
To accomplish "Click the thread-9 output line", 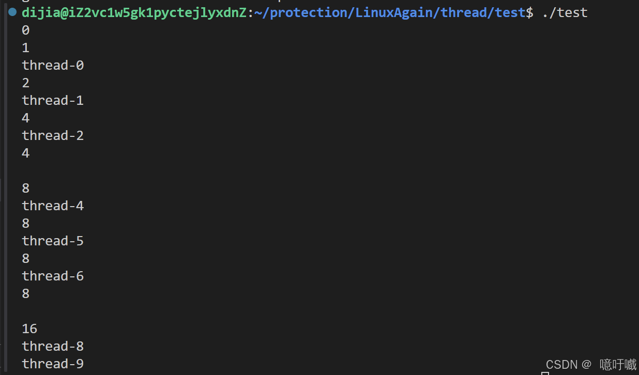I will [x=53, y=364].
